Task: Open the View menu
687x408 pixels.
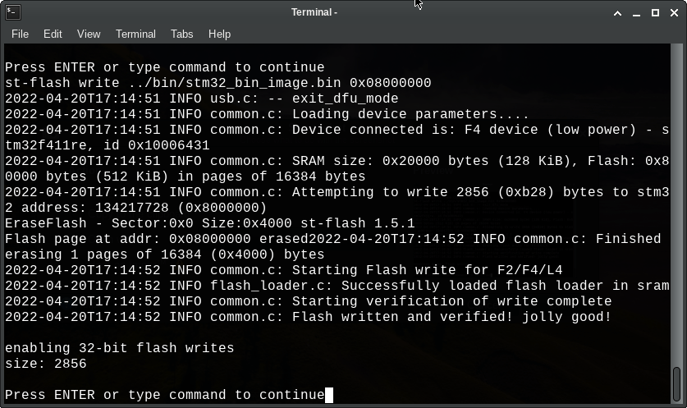Action: click(89, 34)
